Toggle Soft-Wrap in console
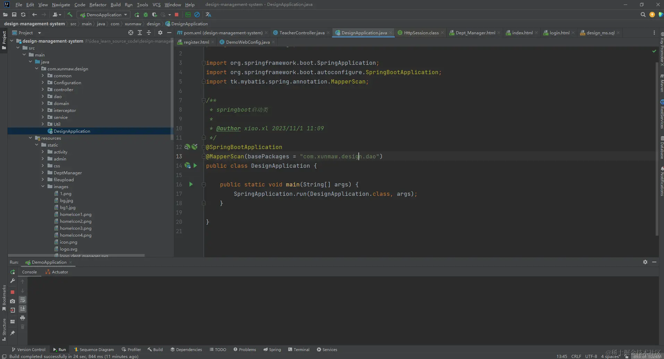The height and width of the screenshot is (359, 664). click(23, 300)
